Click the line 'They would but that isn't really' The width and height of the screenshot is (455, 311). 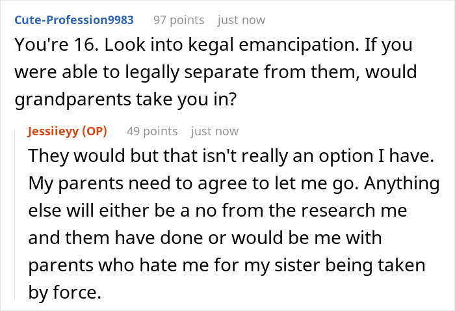pyautogui.click(x=231, y=156)
